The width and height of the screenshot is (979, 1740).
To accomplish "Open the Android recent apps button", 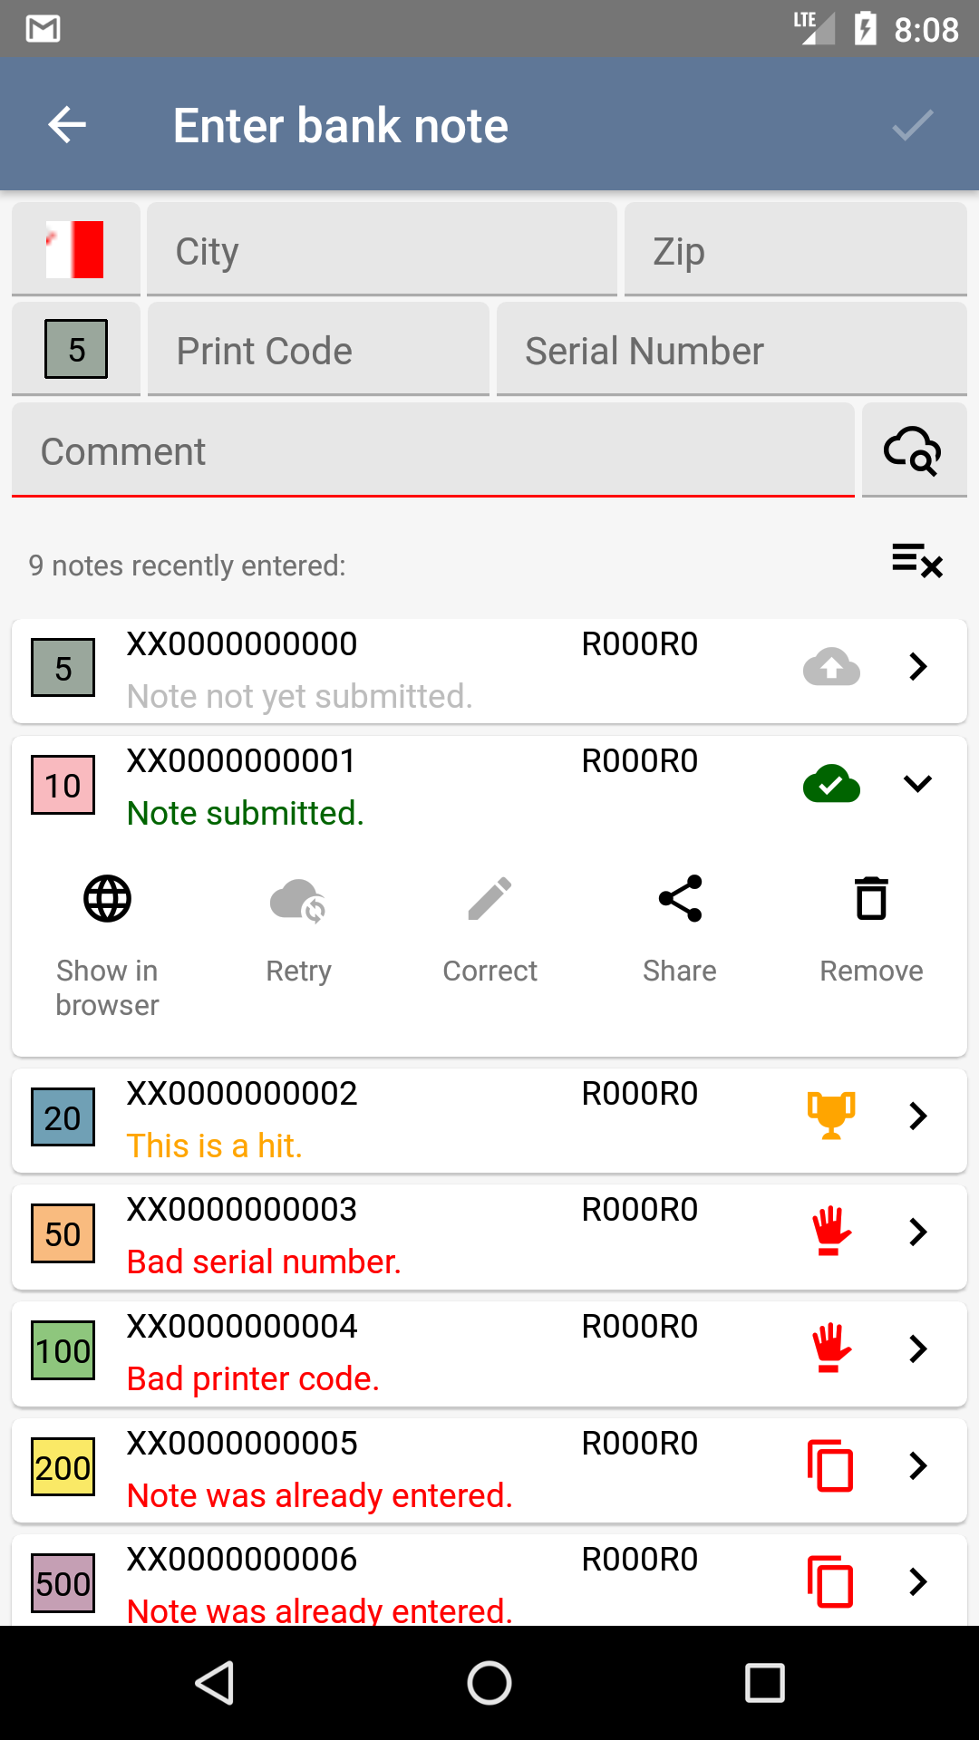I will pyautogui.click(x=764, y=1683).
